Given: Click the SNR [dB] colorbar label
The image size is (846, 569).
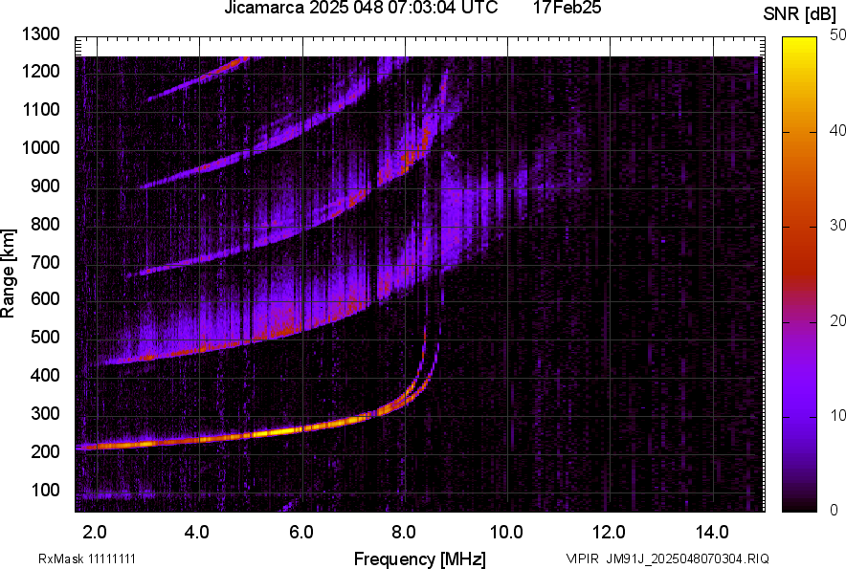Looking at the screenshot, I should pyautogui.click(x=802, y=13).
